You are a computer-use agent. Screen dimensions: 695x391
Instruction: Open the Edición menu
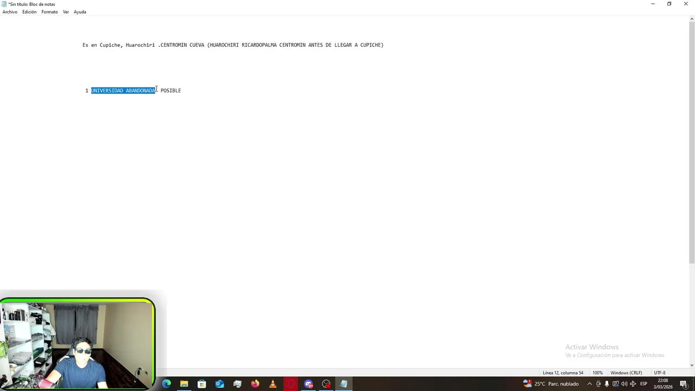29,12
